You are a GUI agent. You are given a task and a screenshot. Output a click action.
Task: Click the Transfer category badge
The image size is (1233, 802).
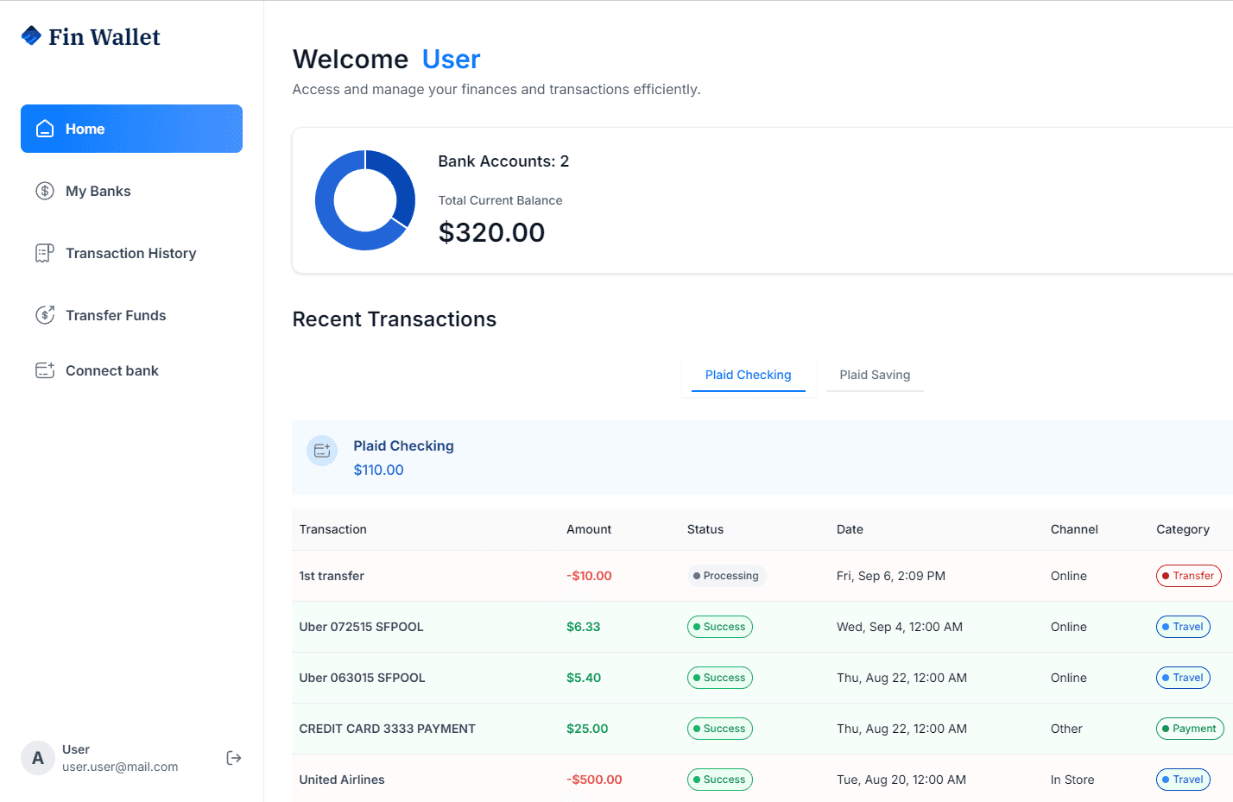coord(1189,576)
